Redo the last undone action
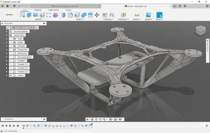This screenshot has width=210, height=133. click(x=26, y=6)
